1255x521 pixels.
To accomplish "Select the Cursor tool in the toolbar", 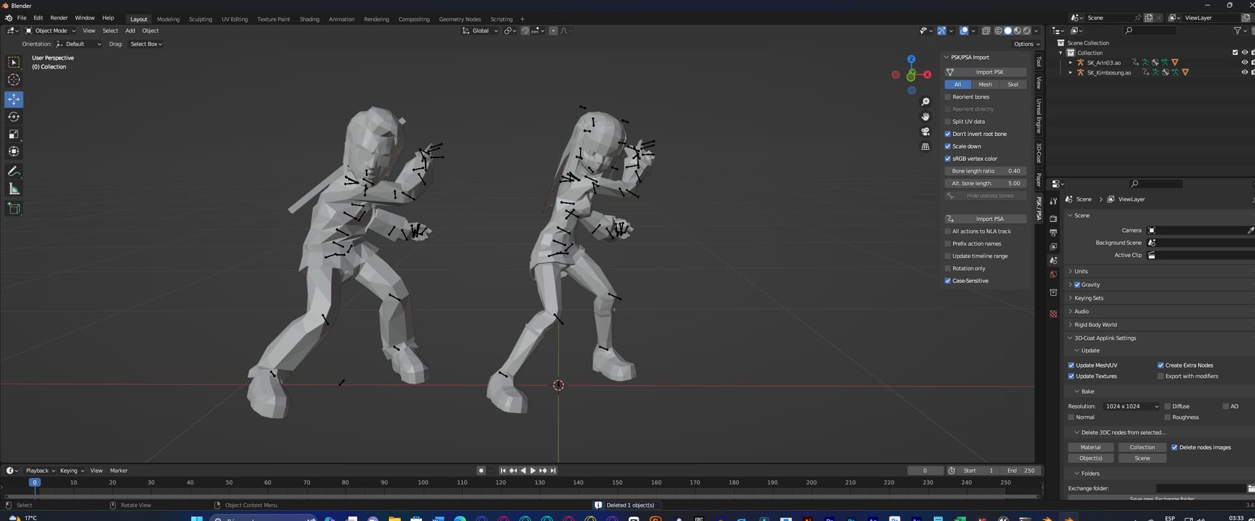I will coord(14,80).
